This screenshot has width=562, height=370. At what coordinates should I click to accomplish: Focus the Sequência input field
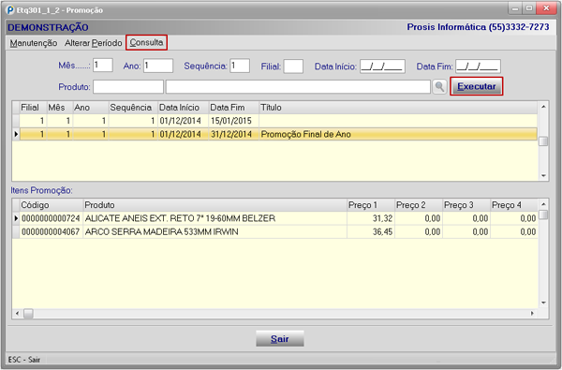(240, 66)
